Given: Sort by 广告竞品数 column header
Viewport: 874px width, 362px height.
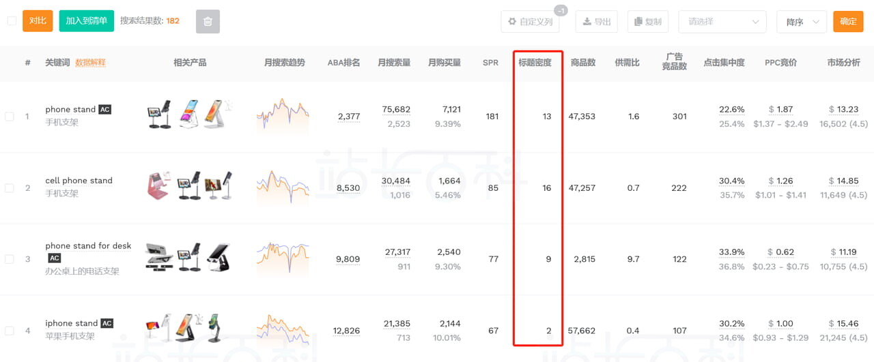Looking at the screenshot, I should (x=675, y=62).
